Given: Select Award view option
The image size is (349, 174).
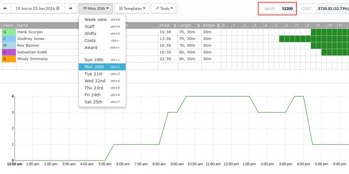Looking at the screenshot, I should click(102, 47).
